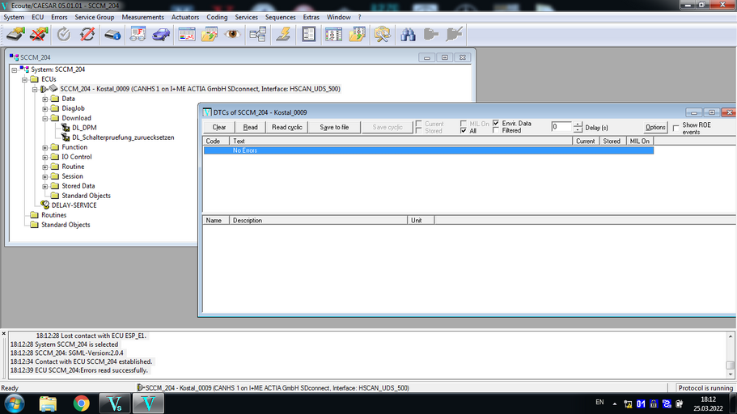Increase the Delay value with the up arrow
737x414 pixels.
(578, 124)
